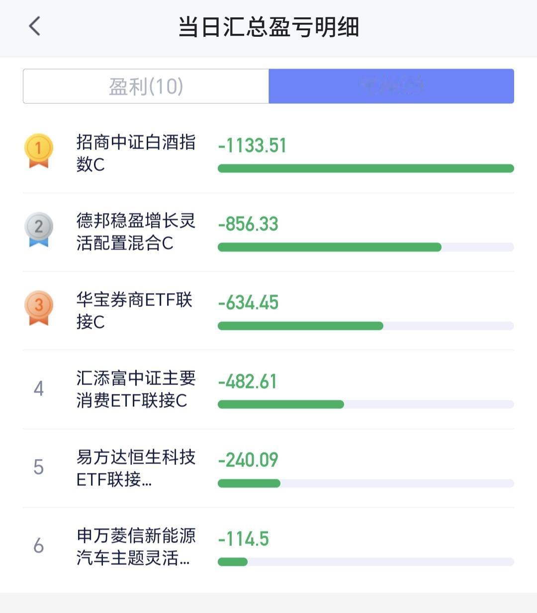Select rank number 6 indicator
This screenshot has height=613, width=537.
point(39,546)
